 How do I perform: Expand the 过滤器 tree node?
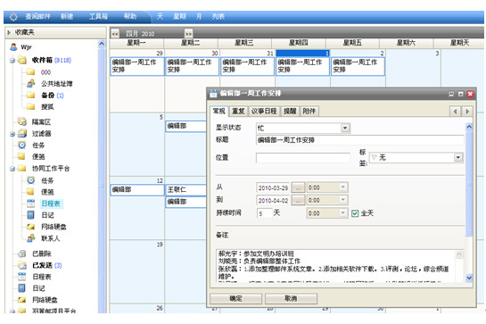[12, 134]
